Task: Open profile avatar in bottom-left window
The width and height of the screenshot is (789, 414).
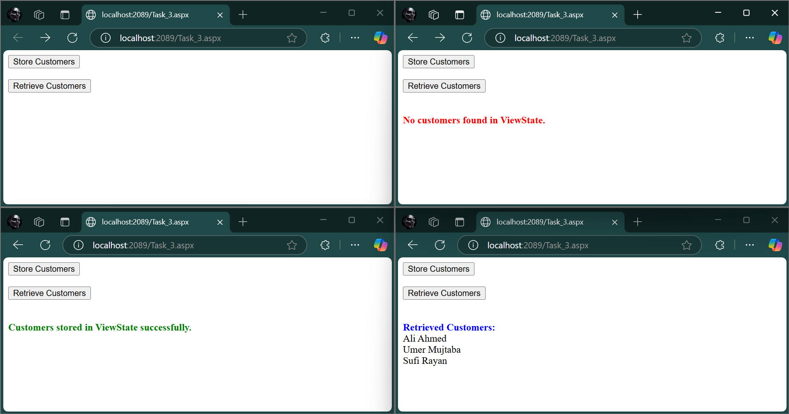Action: click(14, 222)
